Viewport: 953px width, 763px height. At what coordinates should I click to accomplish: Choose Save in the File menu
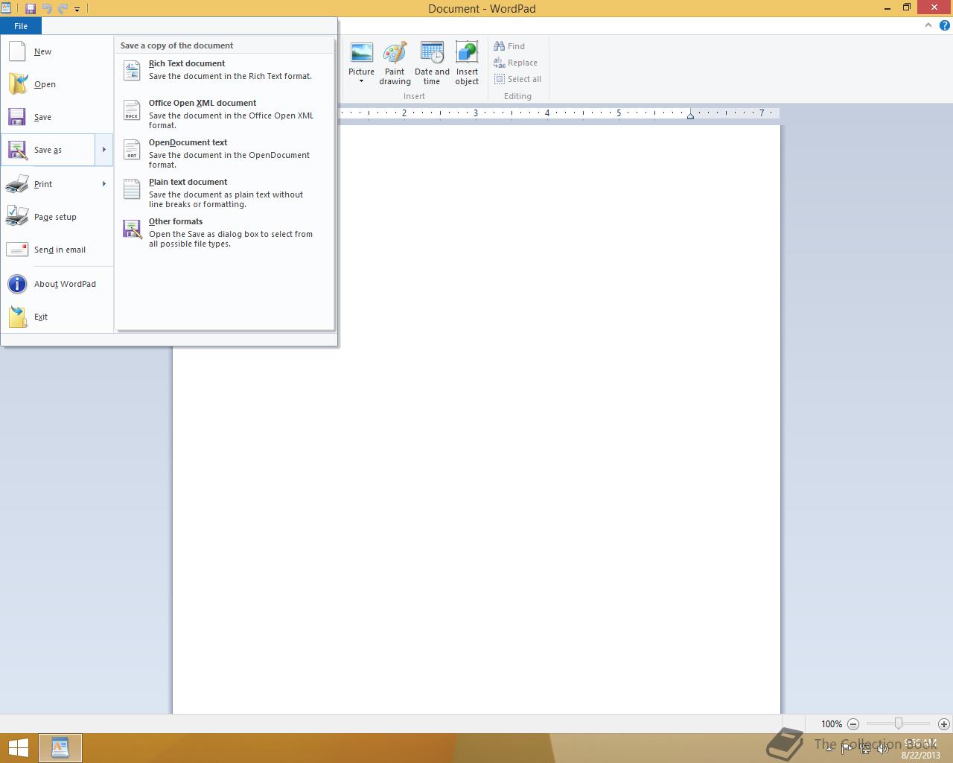click(42, 117)
